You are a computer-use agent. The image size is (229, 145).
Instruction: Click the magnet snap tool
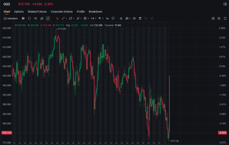[127, 19]
